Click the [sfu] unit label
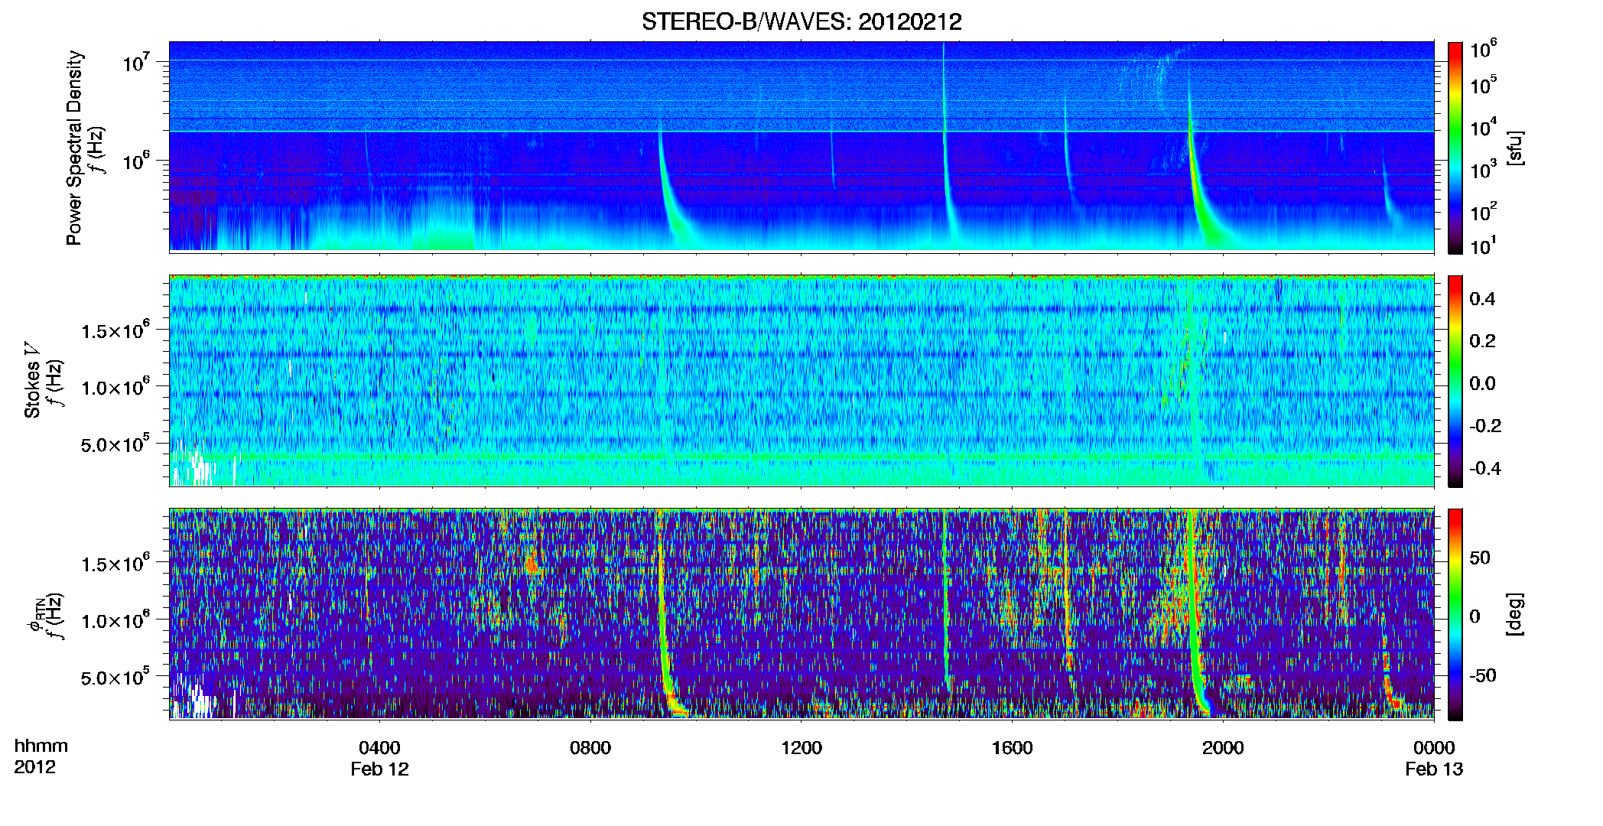 pyautogui.click(x=1514, y=148)
